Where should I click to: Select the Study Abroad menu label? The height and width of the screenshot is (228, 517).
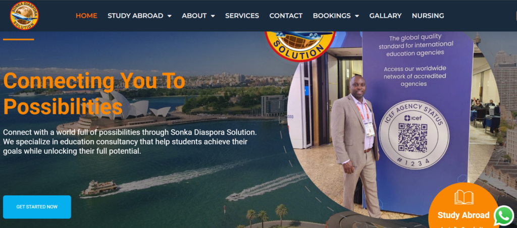pyautogui.click(x=135, y=16)
